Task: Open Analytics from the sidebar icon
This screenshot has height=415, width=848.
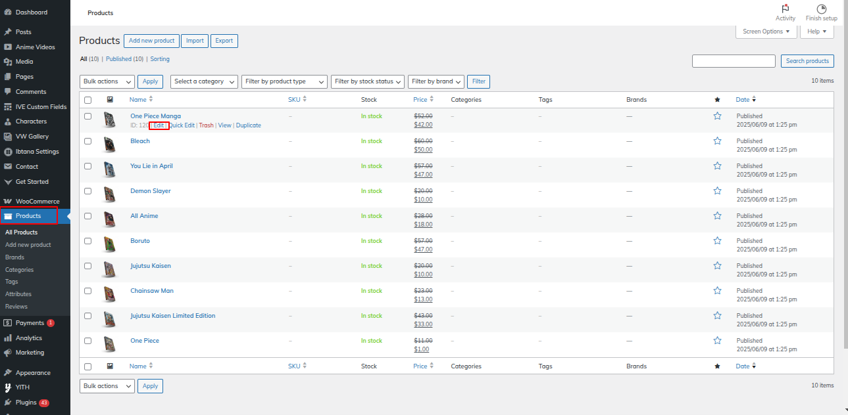Action: (8, 338)
